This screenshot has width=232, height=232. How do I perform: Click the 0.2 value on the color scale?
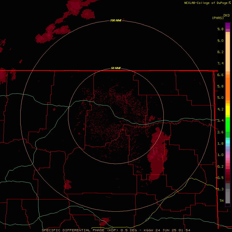tap(220, 167)
